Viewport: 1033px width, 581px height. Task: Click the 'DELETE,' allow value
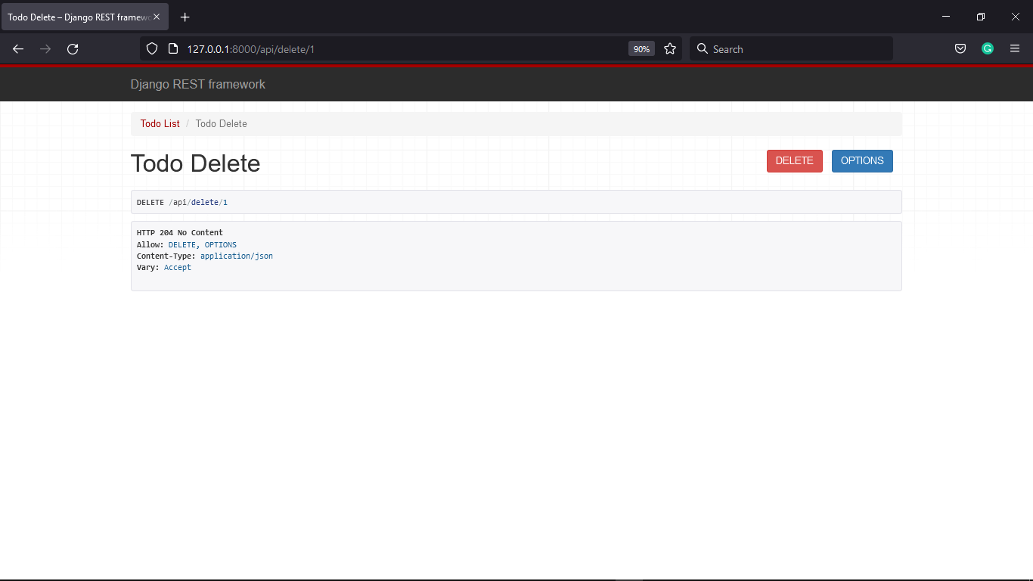(x=184, y=245)
